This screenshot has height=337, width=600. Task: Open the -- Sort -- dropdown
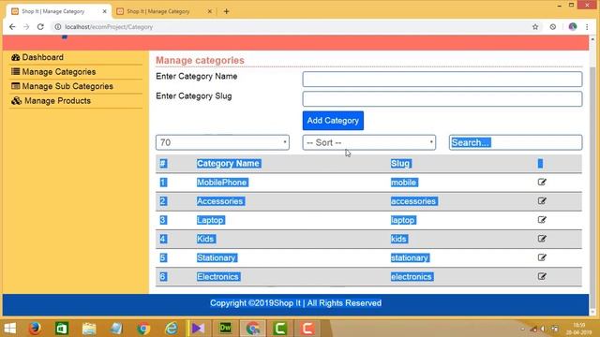click(x=368, y=142)
